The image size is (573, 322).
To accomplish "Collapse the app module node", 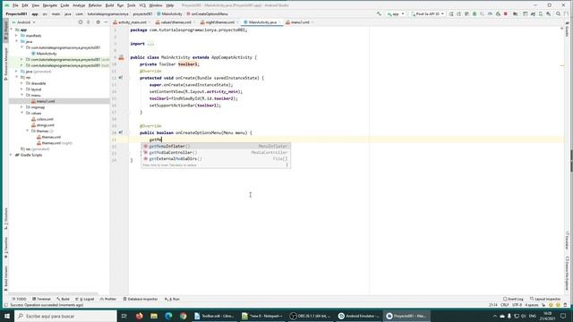I will 12,30.
